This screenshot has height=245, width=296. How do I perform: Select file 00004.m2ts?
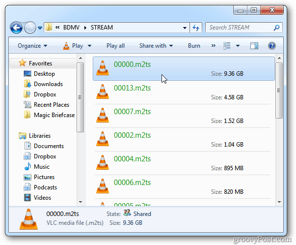point(183,163)
